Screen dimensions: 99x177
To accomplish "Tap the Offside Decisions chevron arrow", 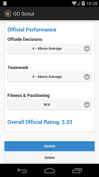I will (87, 49).
